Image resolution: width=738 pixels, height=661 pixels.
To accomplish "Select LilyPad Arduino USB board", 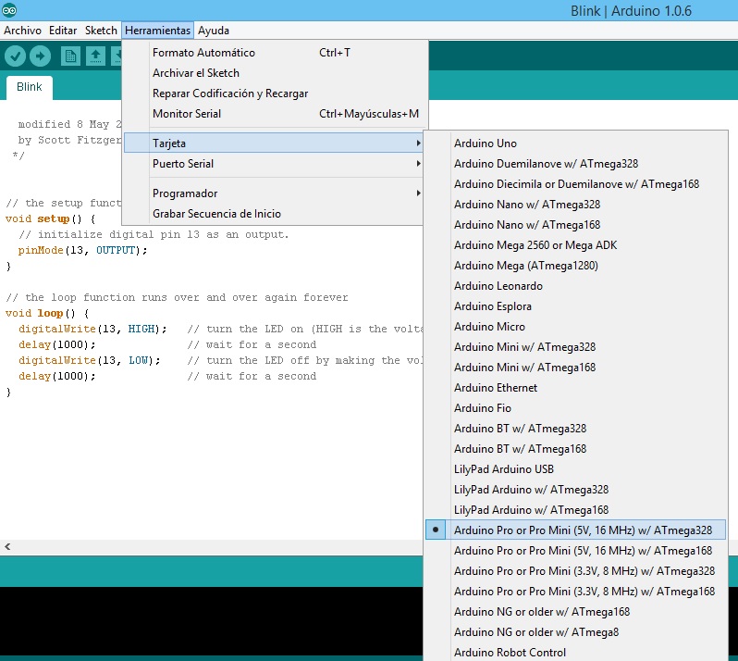I will [x=575, y=469].
